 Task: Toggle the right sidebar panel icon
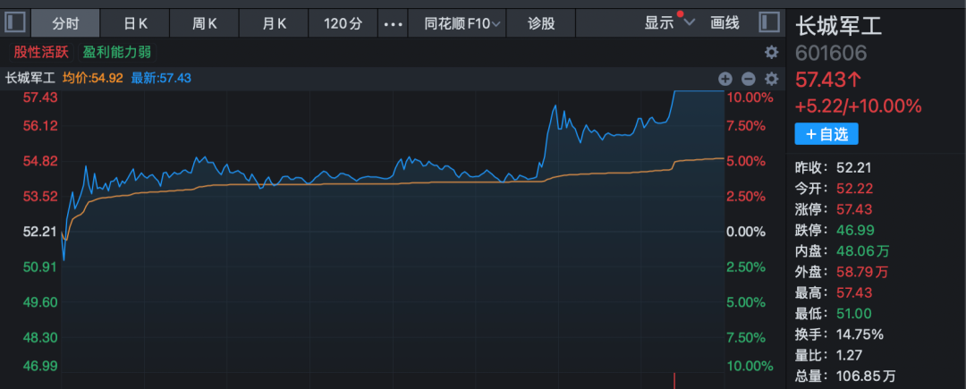point(768,23)
